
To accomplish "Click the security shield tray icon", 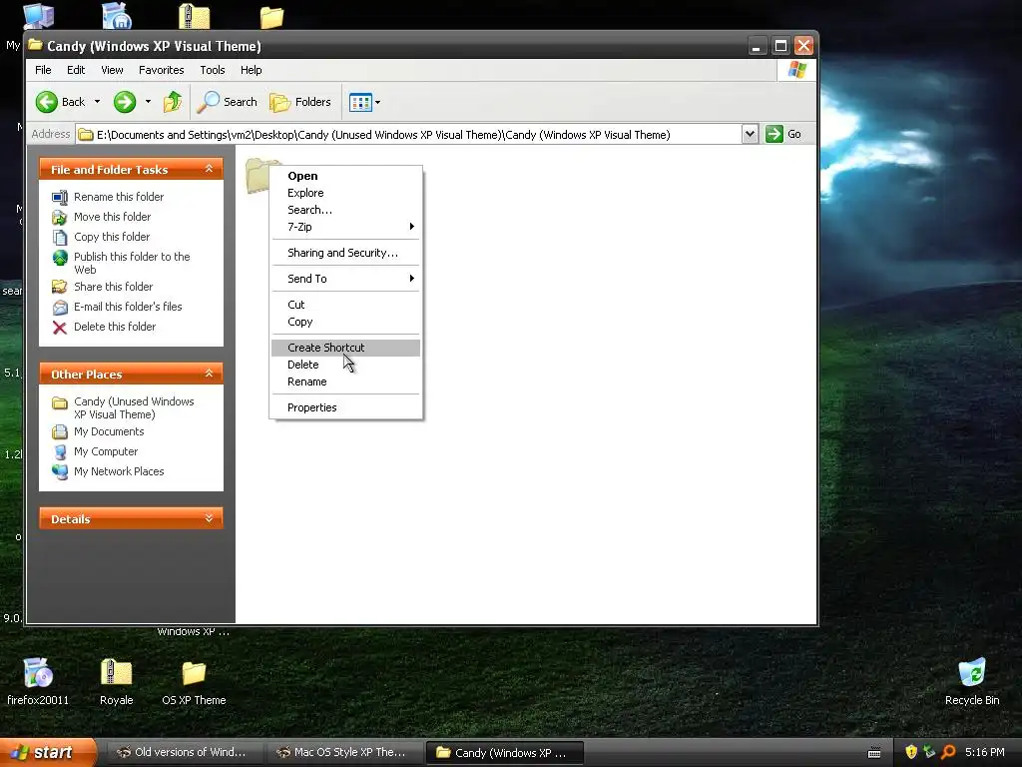I will click(911, 753).
